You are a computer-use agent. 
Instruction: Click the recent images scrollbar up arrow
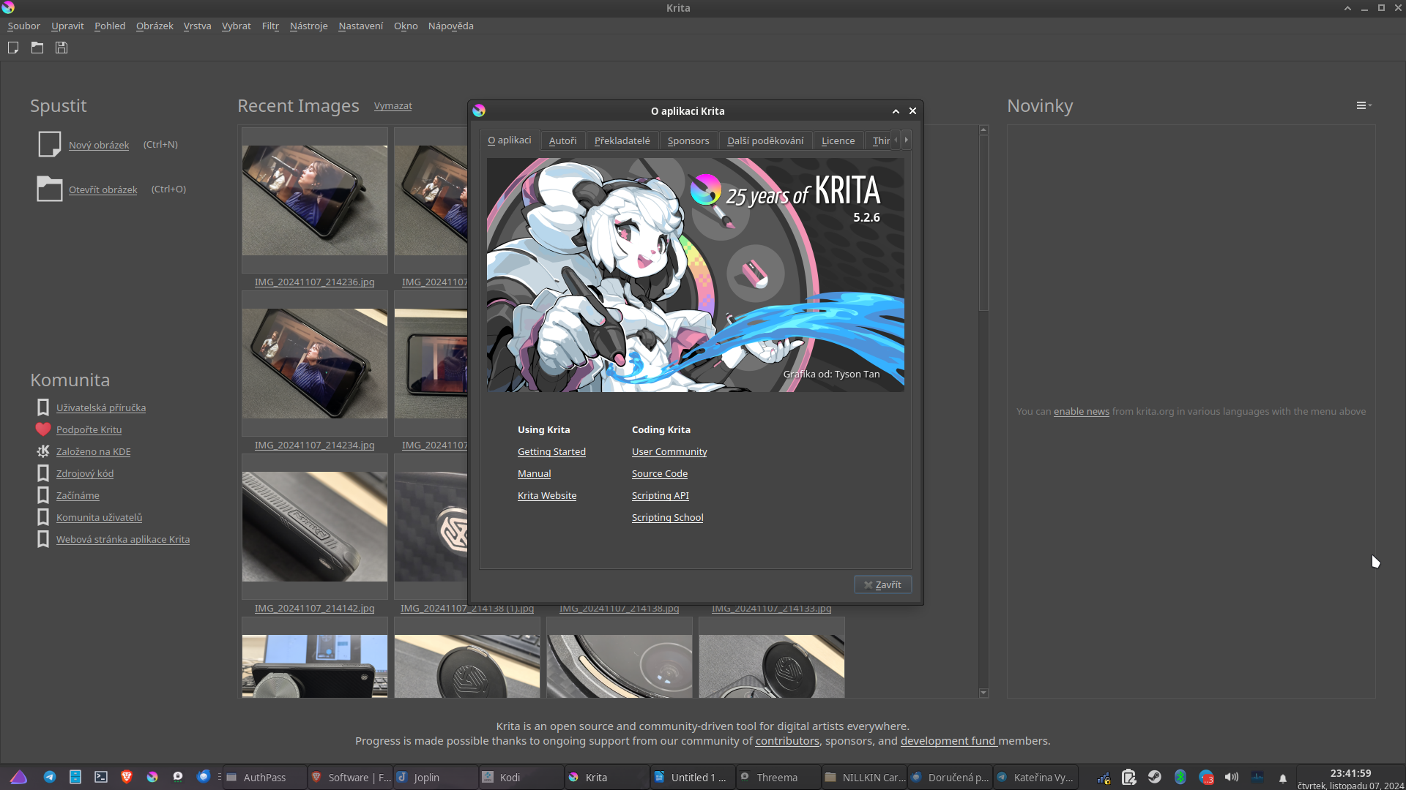point(983,129)
